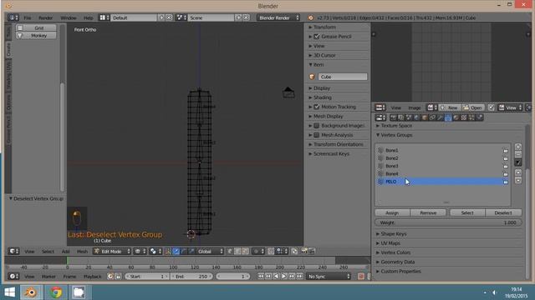
Task: Open the Image menu in UV editor
Action: tap(415, 107)
